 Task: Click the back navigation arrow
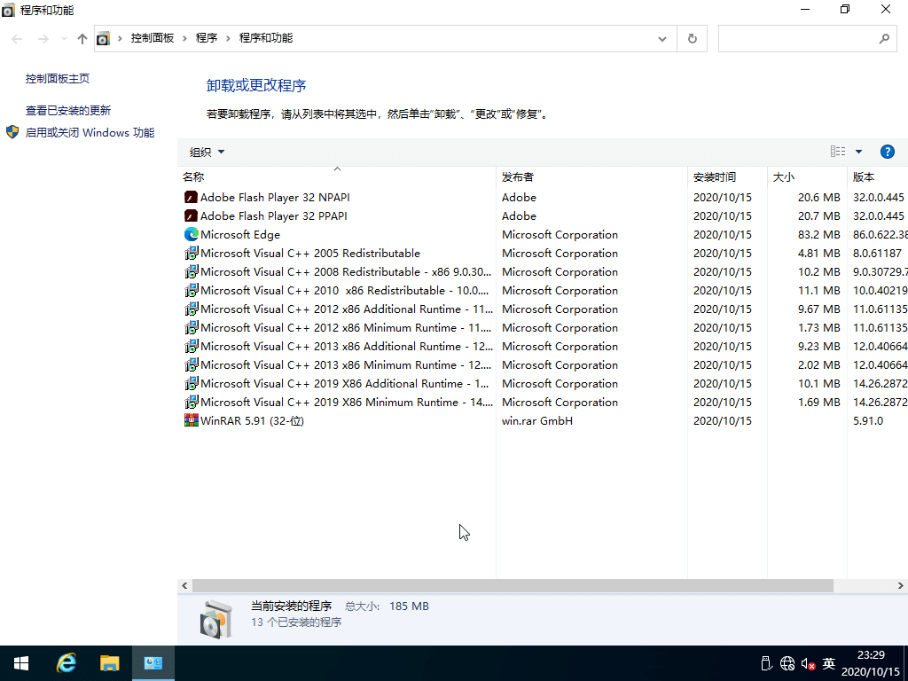(x=16, y=38)
